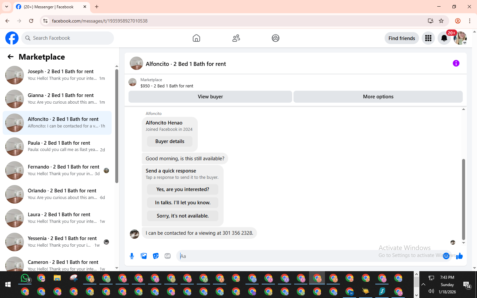This screenshot has height=298, width=477.
Task: Attach a photo with the image icon
Action: [x=144, y=256]
